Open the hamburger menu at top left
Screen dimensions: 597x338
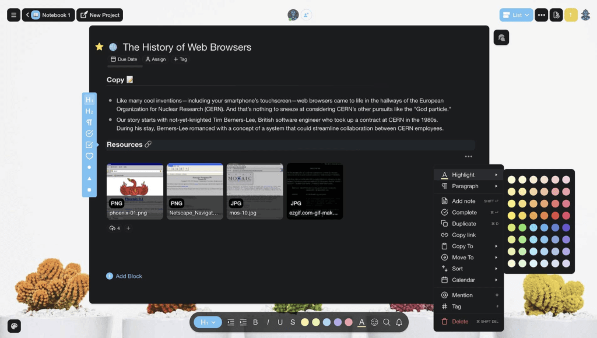13,15
